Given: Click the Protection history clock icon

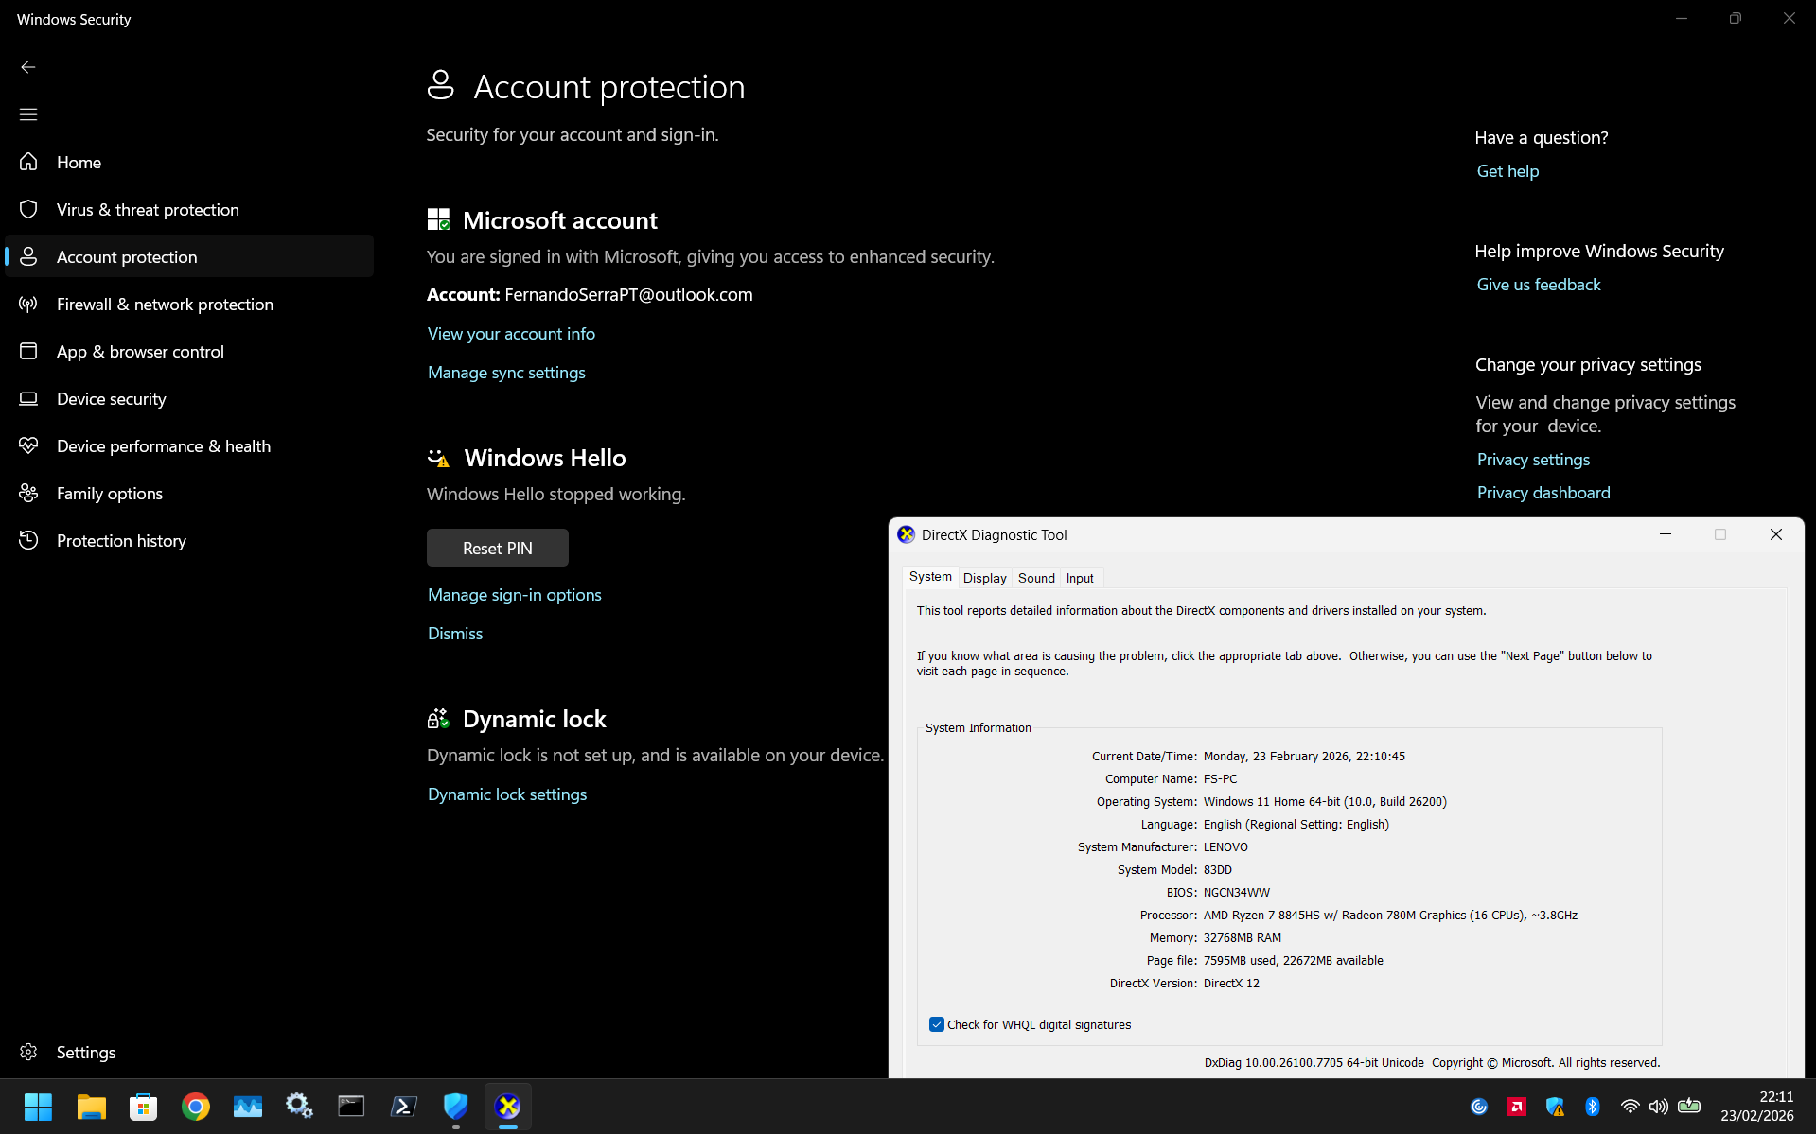Looking at the screenshot, I should [x=28, y=540].
